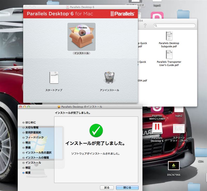Select the FUJITSU MHY2120BH drive icon
The height and width of the screenshot is (191, 207).
157,110
